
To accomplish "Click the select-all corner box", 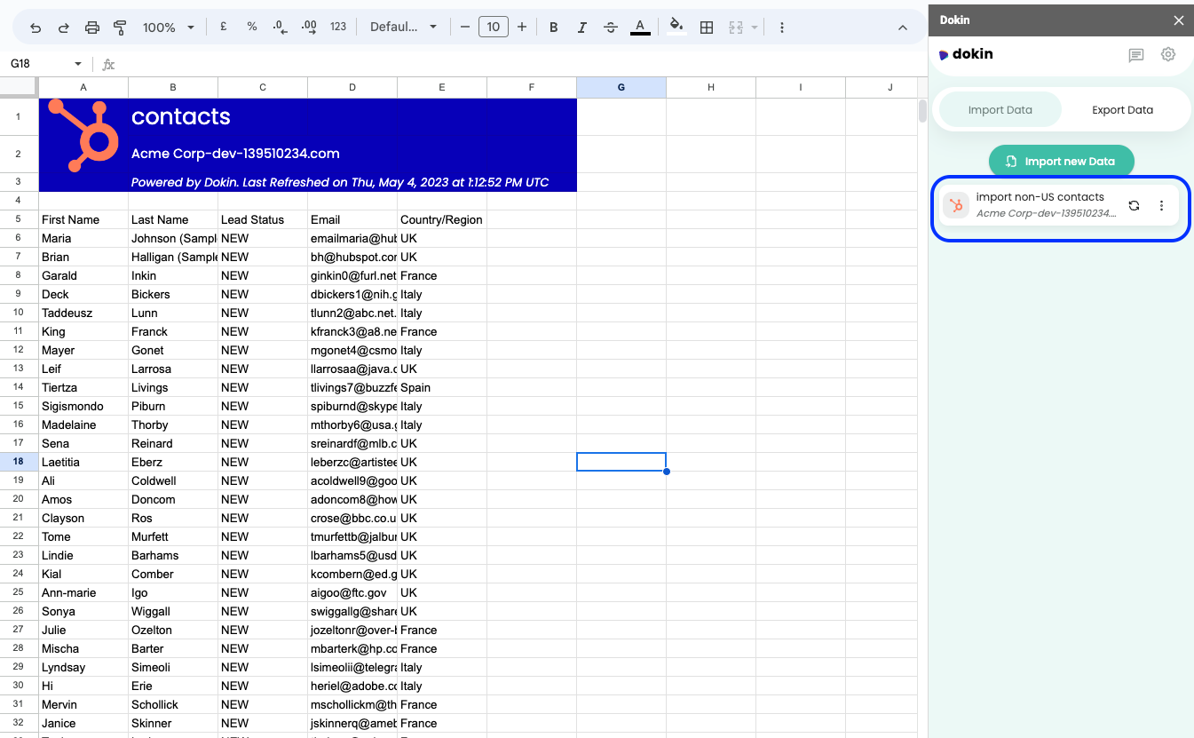I will pos(19,87).
